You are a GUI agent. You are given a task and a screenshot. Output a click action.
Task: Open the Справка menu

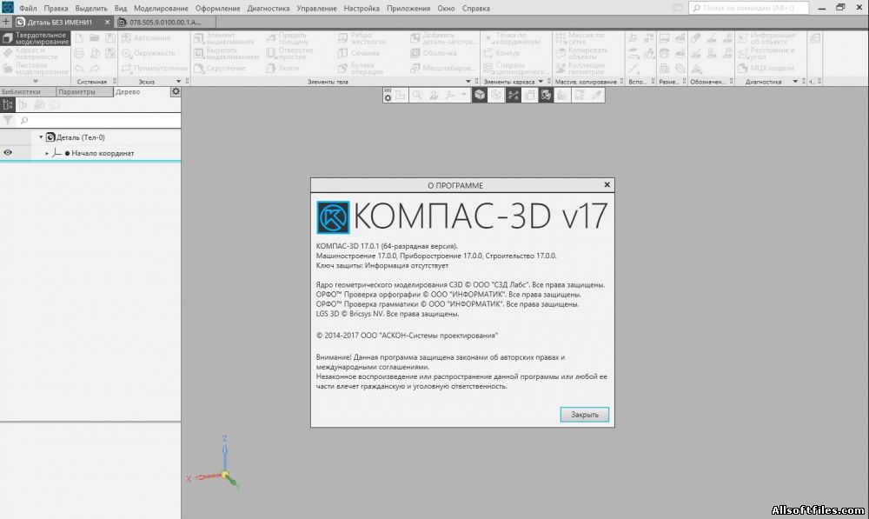[x=475, y=9]
